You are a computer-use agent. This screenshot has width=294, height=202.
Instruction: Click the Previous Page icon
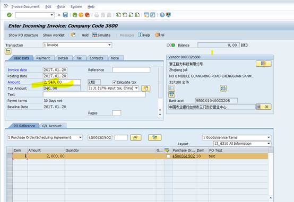tap(125, 15)
